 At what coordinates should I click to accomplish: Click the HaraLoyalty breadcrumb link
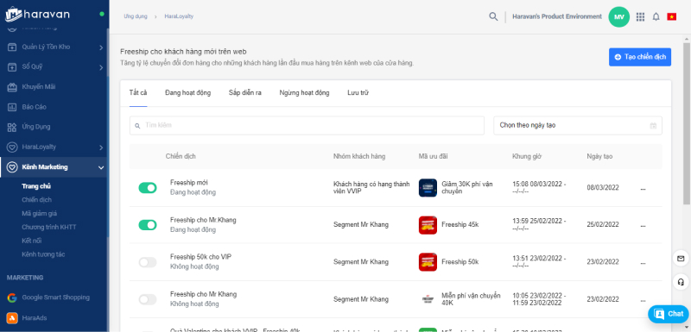pyautogui.click(x=179, y=16)
